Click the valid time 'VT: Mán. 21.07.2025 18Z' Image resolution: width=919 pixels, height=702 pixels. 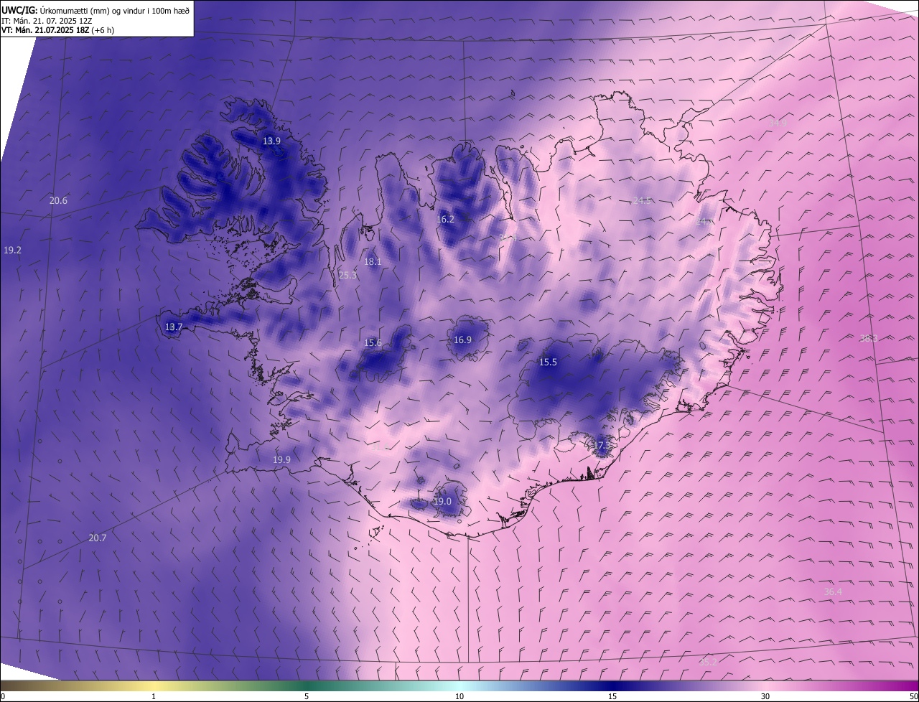(x=47, y=30)
